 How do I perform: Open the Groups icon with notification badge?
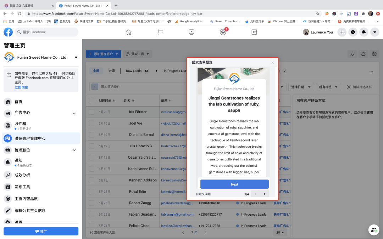[x=223, y=32]
